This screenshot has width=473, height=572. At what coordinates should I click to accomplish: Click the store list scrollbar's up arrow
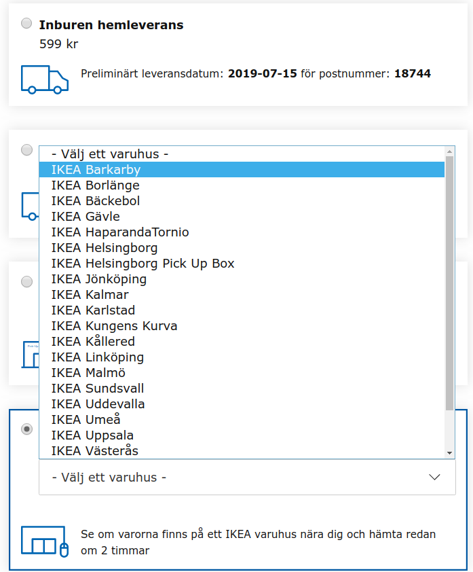[x=449, y=151]
